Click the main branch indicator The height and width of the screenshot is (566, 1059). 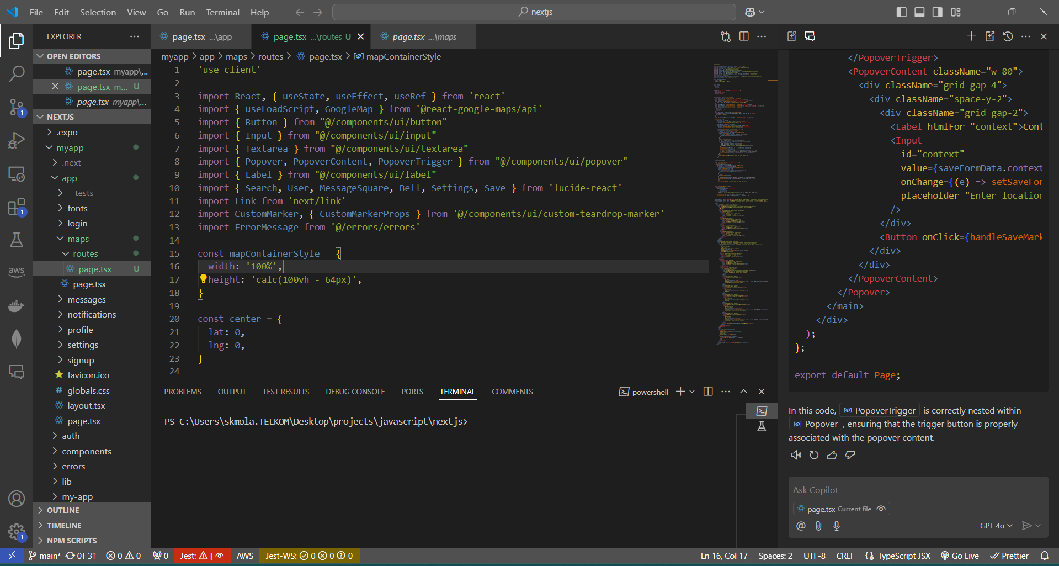tap(45, 556)
